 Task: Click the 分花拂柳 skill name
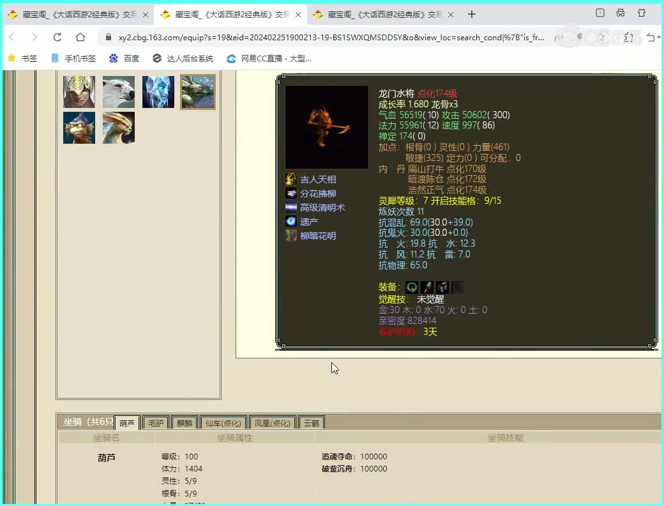coord(318,194)
